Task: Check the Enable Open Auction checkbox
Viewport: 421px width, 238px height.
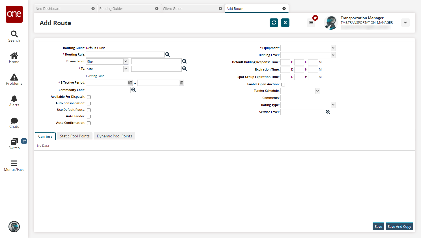Action: point(283,84)
